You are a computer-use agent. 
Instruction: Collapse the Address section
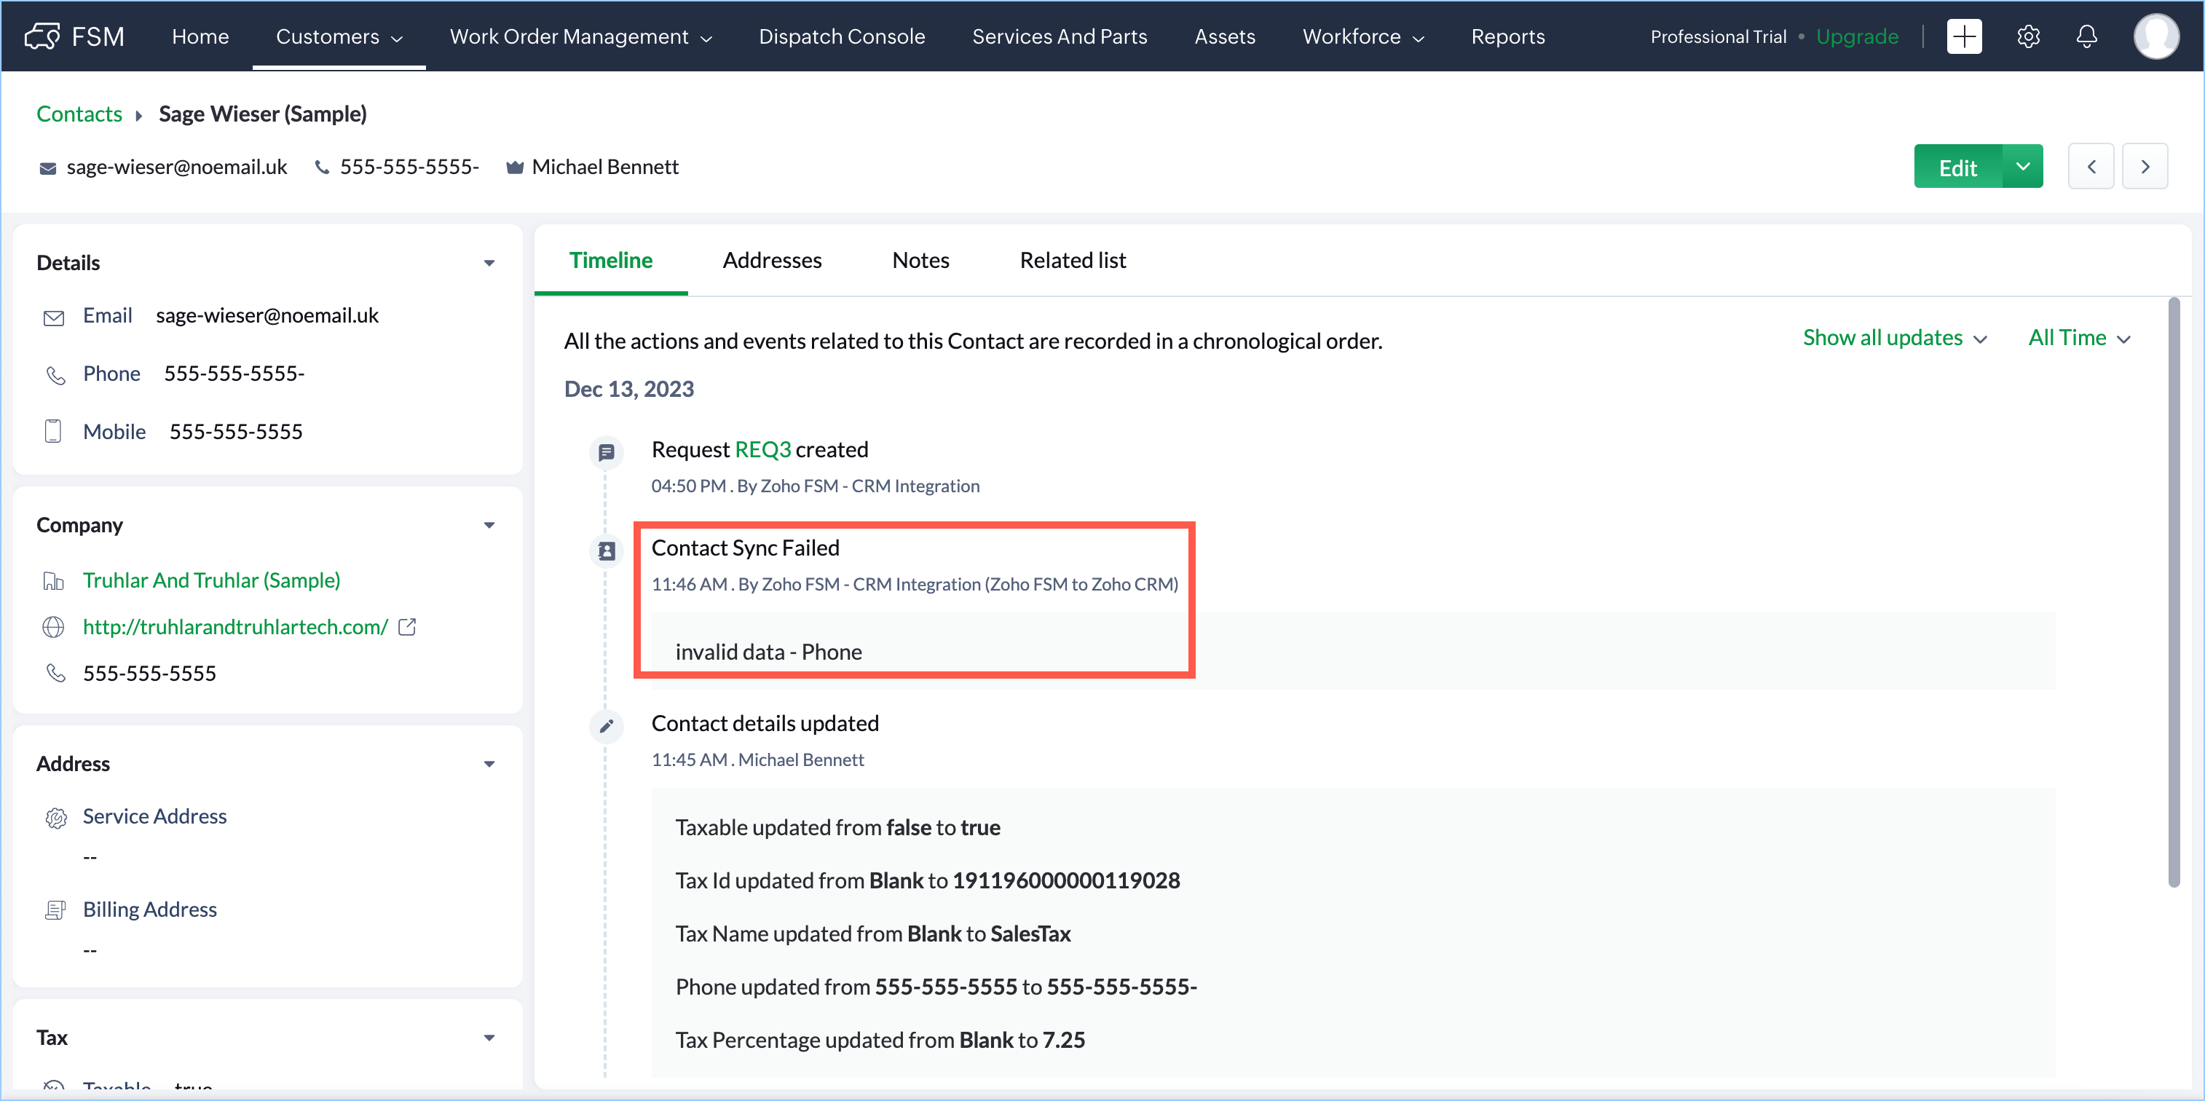tap(489, 764)
